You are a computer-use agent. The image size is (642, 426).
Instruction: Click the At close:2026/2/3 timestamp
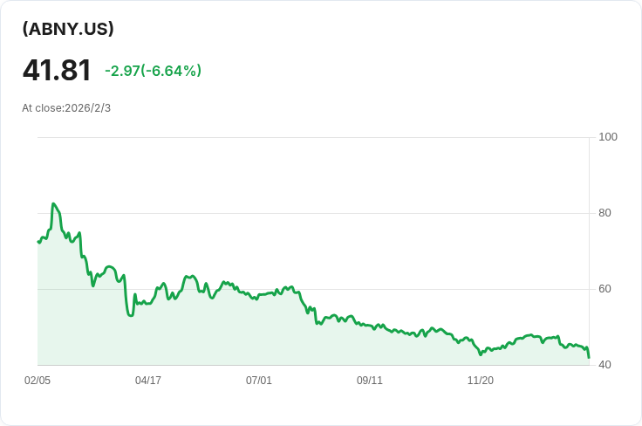pyautogui.click(x=66, y=108)
